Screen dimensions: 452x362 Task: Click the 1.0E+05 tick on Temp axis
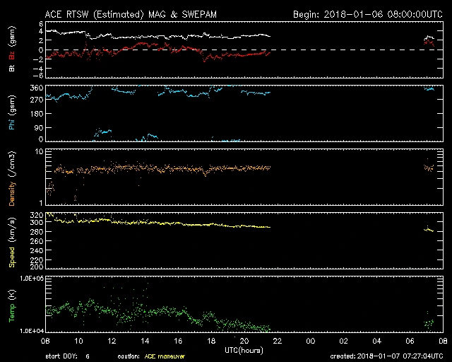coord(32,279)
